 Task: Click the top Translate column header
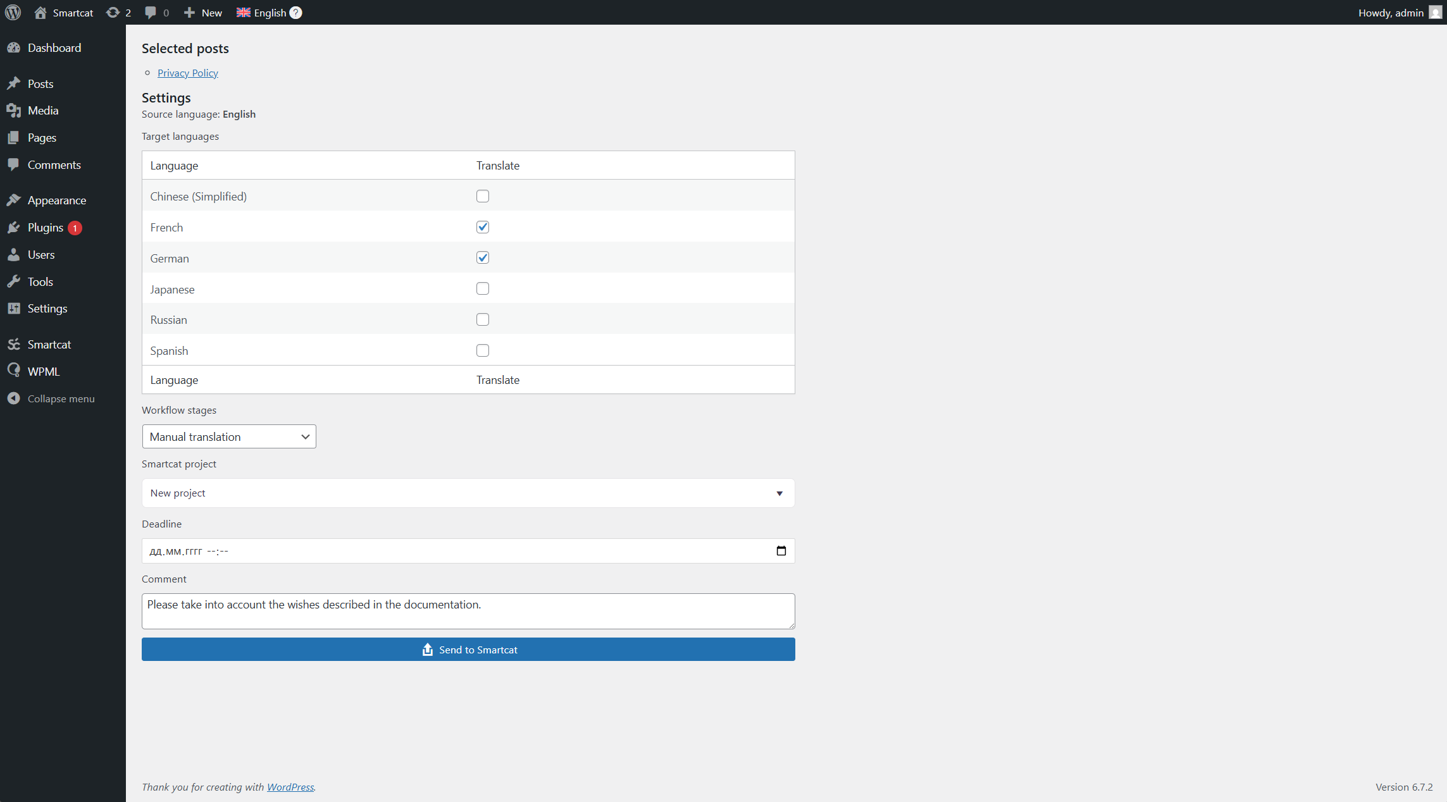(x=498, y=166)
